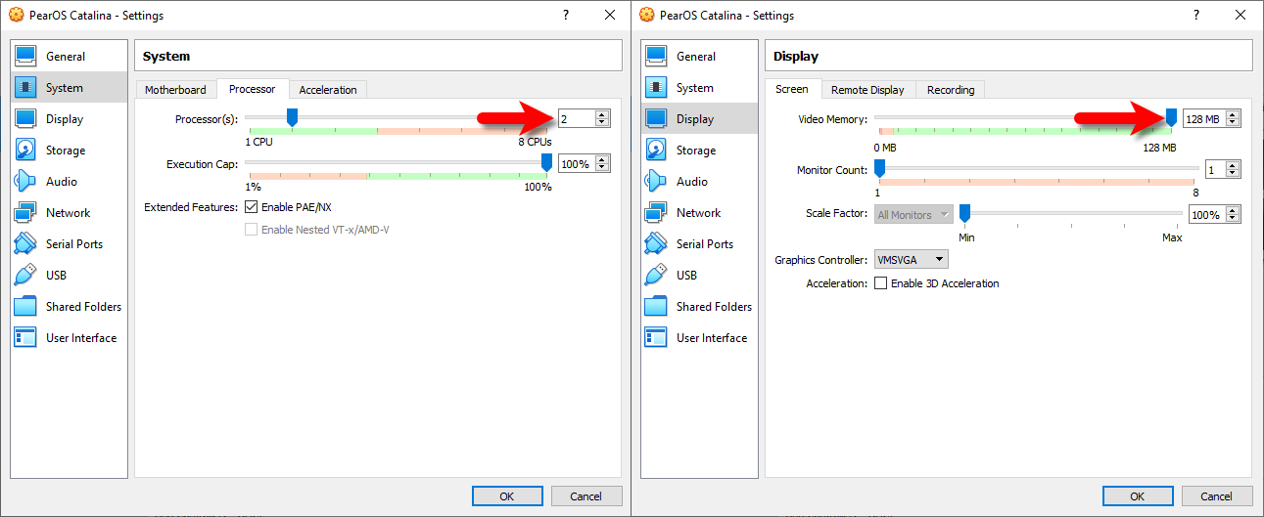This screenshot has width=1264, height=517.
Task: Click Display monitor icon in right window
Action: [x=656, y=119]
